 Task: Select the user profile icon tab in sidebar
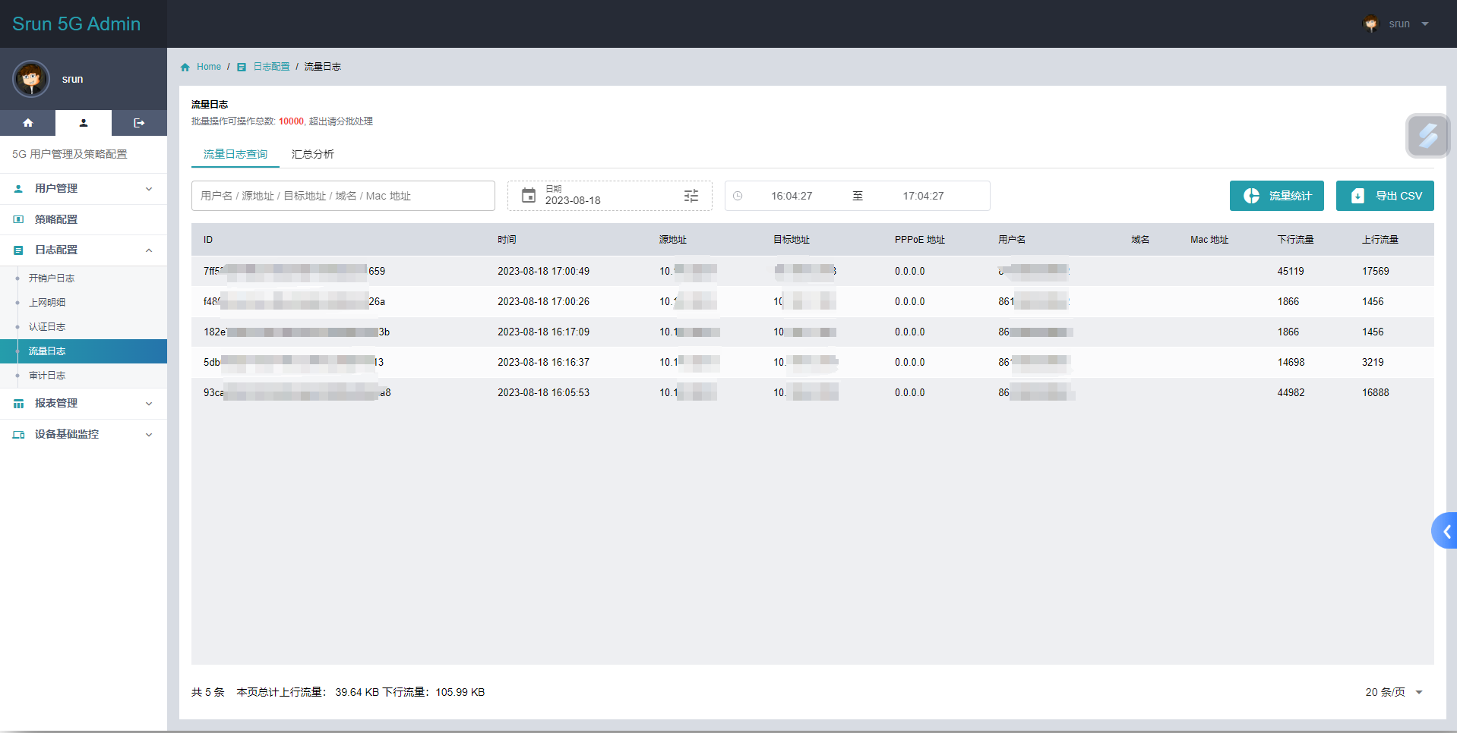point(84,123)
